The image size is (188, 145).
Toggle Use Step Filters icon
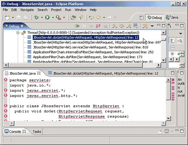tap(145, 26)
